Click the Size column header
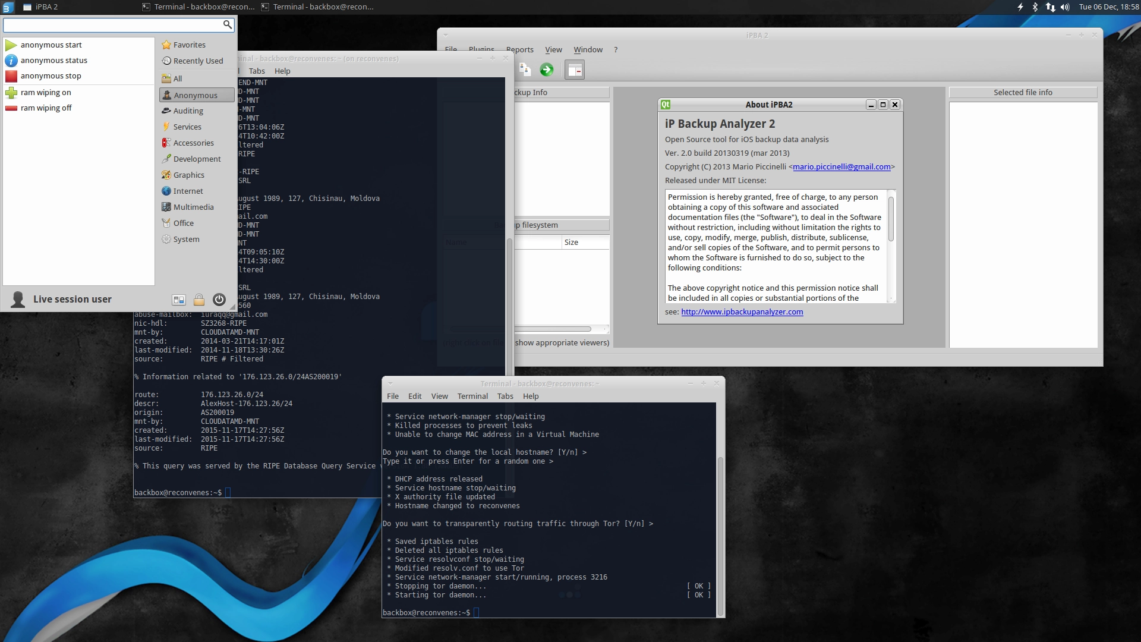1141x642 pixels. click(585, 242)
